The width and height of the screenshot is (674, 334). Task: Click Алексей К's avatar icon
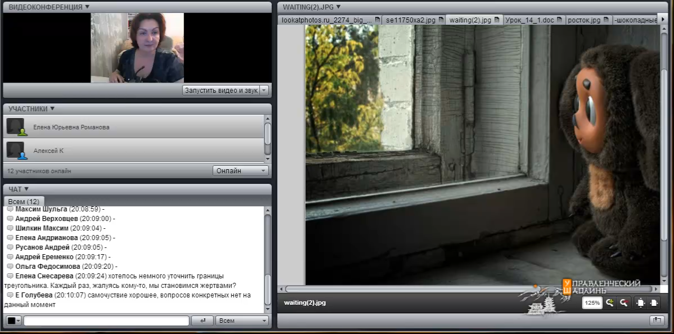pos(16,151)
